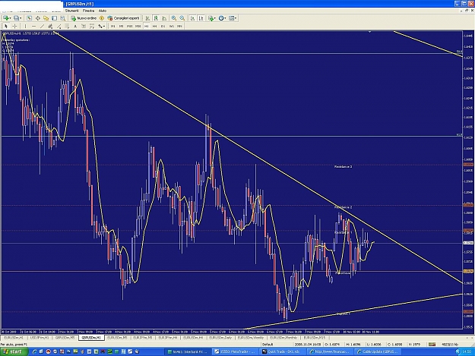Switch to EURUSDm,Weekly chart tab
The height and width of the screenshot is (356, 475).
tap(251, 338)
